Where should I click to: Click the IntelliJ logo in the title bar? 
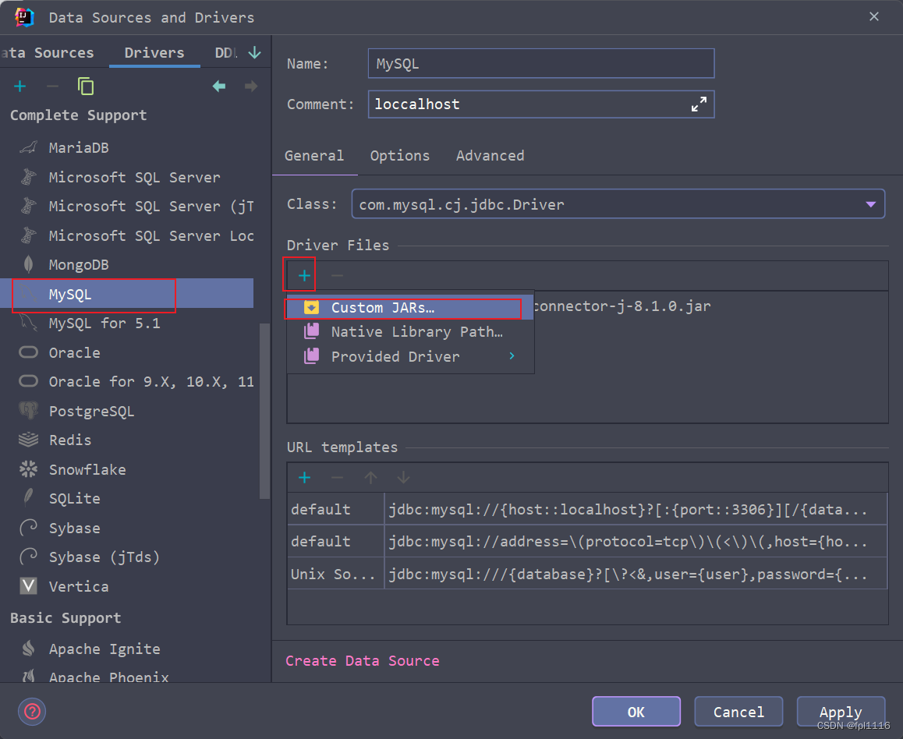pos(25,17)
